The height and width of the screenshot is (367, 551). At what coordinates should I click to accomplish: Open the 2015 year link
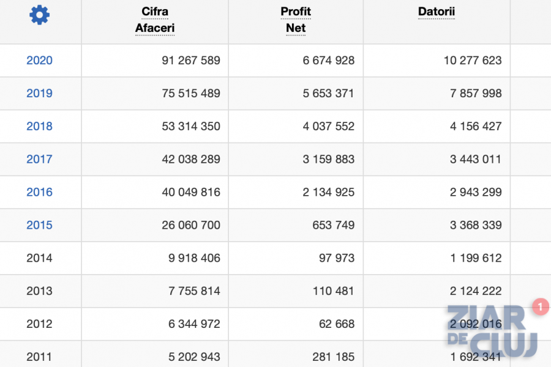39,225
